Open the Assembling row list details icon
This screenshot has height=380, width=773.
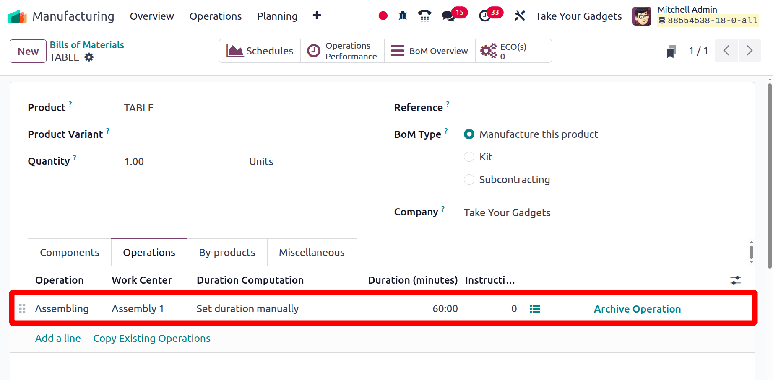pos(535,309)
